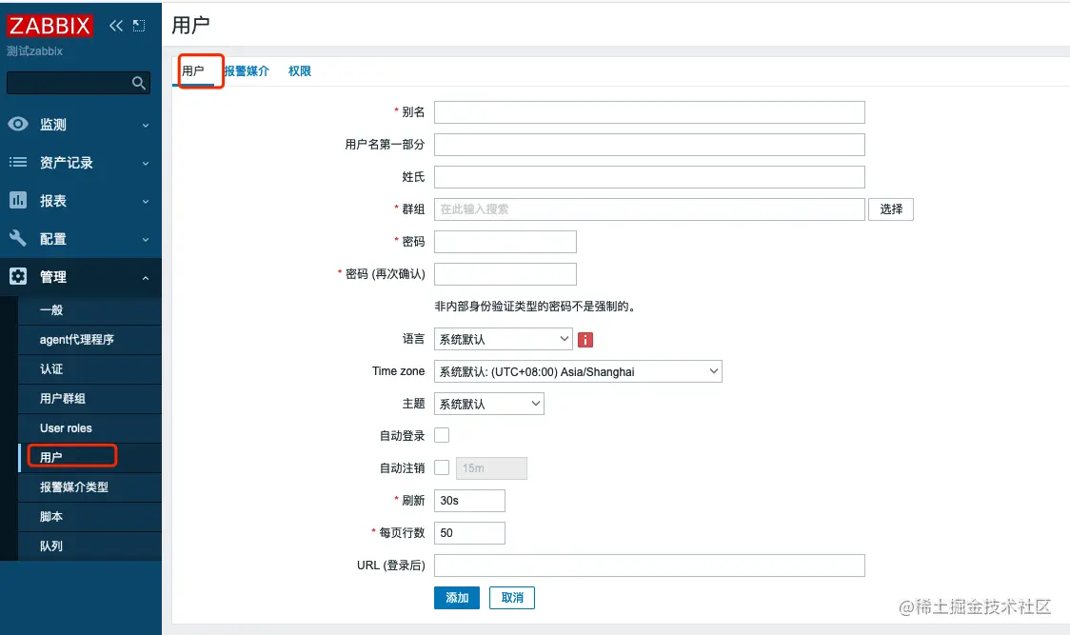This screenshot has height=635, width=1070.
Task: Click the 非内部身份验证类型的密码不是强制的 note
Action: pyautogui.click(x=536, y=307)
